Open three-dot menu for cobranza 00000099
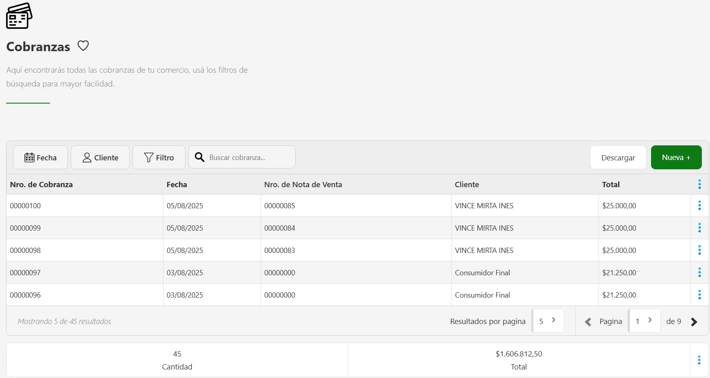The height and width of the screenshot is (378, 710). point(699,228)
